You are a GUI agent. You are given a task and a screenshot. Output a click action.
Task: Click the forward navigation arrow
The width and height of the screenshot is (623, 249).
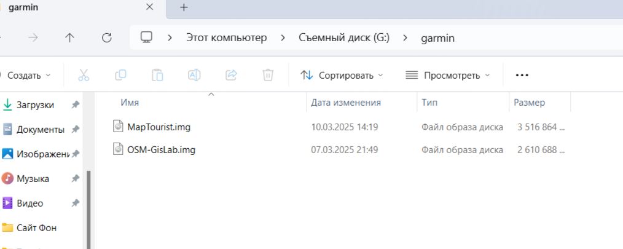(33, 38)
